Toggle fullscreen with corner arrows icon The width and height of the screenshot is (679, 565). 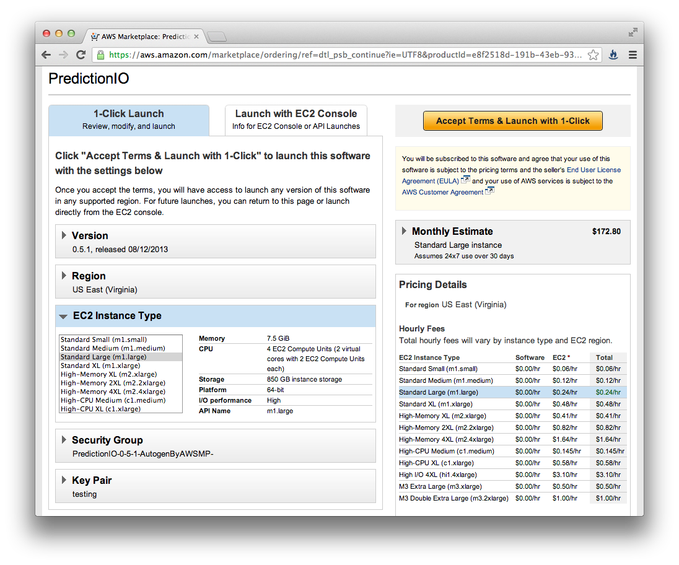click(x=633, y=32)
